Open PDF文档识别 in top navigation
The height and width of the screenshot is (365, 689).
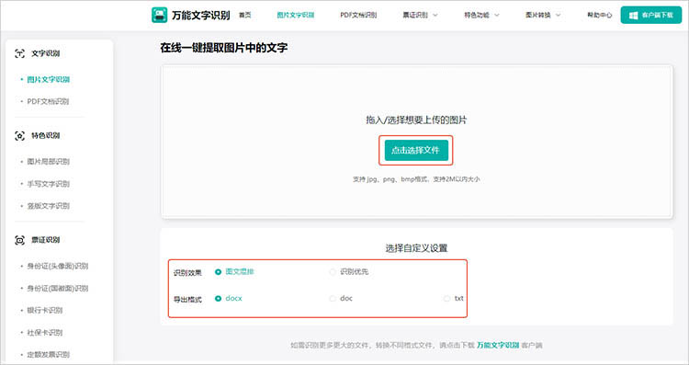(x=358, y=15)
